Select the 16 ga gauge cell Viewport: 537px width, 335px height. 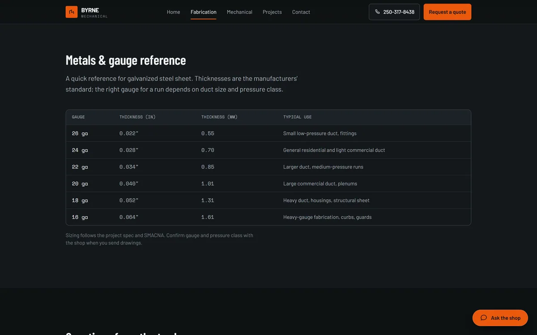80,217
